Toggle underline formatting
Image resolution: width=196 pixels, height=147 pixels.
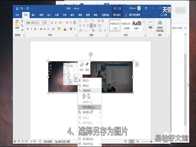(x=35, y=29)
